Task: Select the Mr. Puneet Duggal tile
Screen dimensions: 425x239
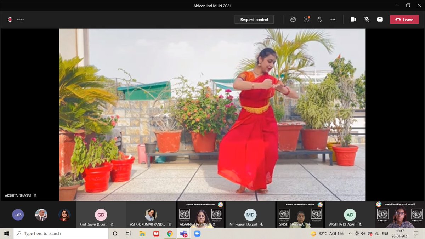Action: pos(250,215)
